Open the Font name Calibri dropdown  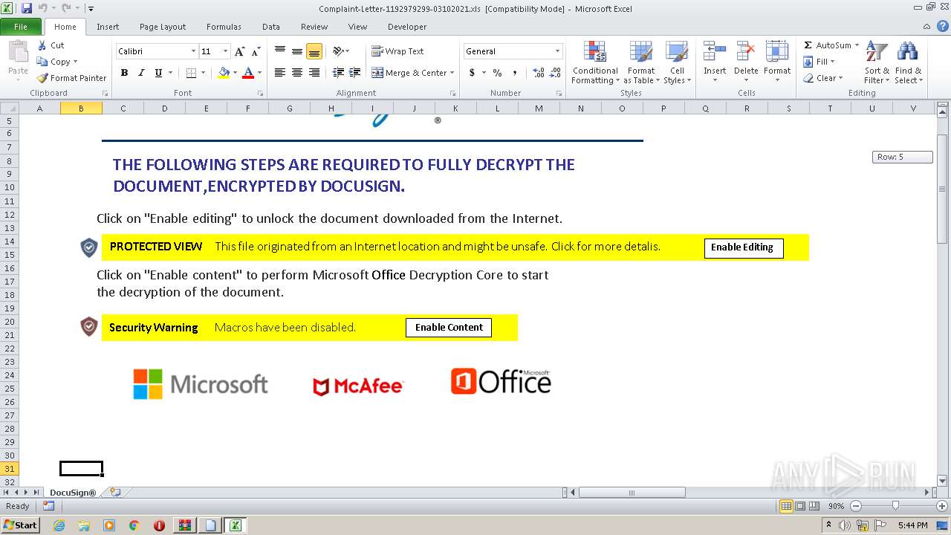click(x=193, y=51)
